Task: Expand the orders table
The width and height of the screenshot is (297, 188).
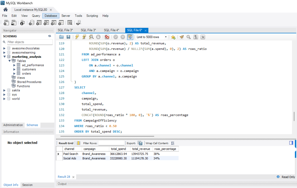Action: [14, 73]
